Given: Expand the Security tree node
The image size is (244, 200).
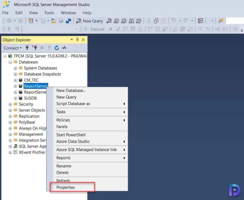Looking at the screenshot, I should click(x=10, y=104).
